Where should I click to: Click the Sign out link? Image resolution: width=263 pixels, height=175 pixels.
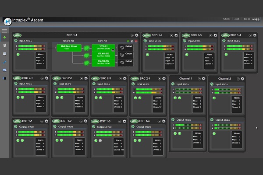point(247,19)
